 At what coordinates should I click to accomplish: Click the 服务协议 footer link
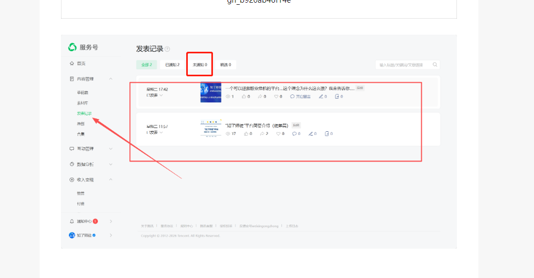[x=167, y=226]
